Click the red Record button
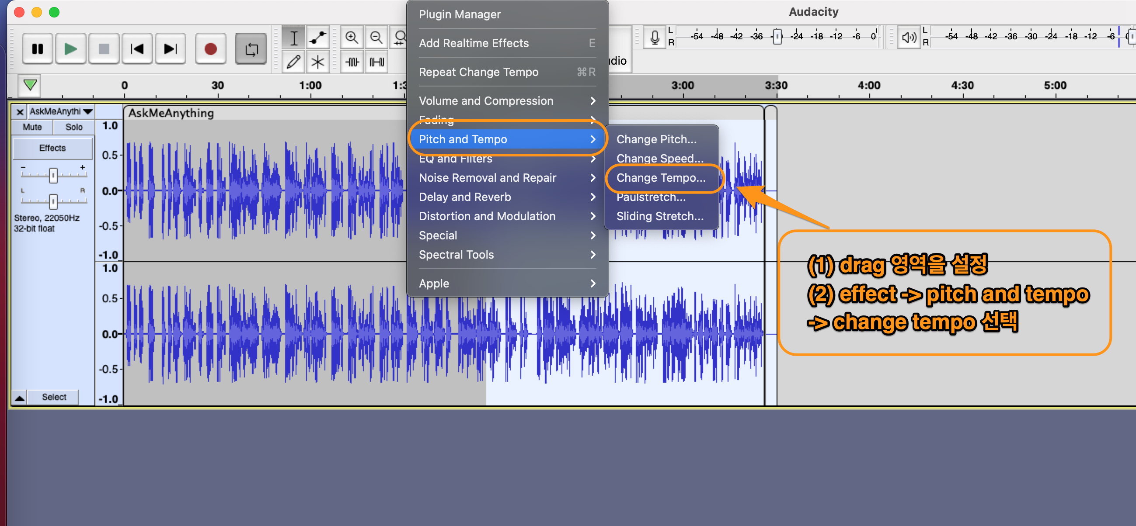This screenshot has width=1136, height=526. coord(210,48)
